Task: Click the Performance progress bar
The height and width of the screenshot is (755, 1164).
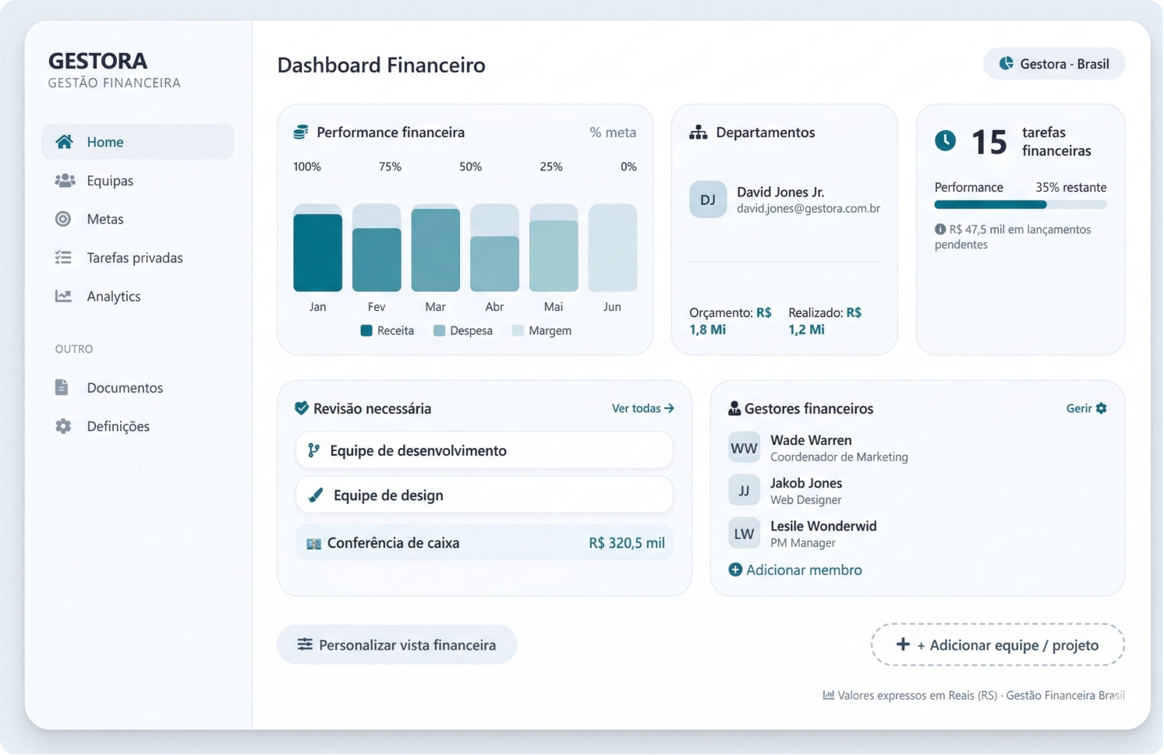Action: click(x=1020, y=205)
